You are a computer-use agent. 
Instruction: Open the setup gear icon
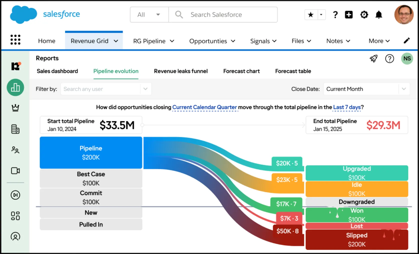click(364, 15)
